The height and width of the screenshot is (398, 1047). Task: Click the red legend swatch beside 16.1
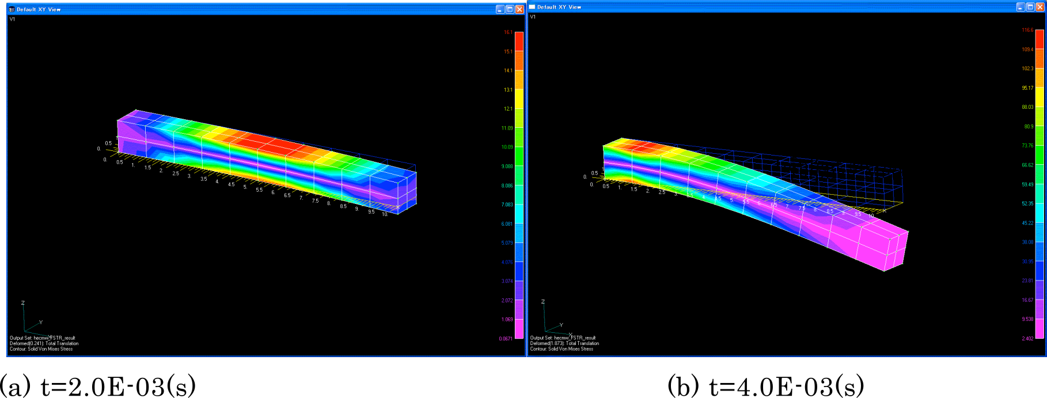coord(519,41)
